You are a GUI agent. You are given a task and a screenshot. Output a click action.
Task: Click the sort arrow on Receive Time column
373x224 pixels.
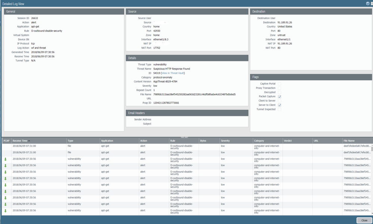(29, 141)
